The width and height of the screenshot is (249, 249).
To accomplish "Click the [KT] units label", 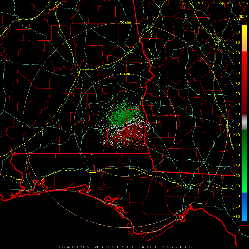I will point(236,19).
